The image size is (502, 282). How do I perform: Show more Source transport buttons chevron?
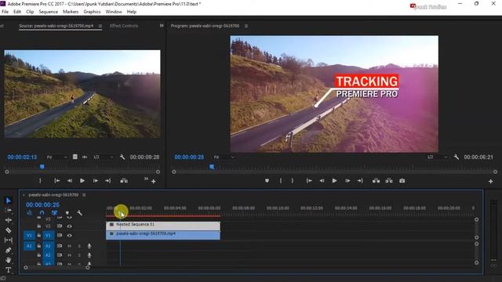point(146,179)
